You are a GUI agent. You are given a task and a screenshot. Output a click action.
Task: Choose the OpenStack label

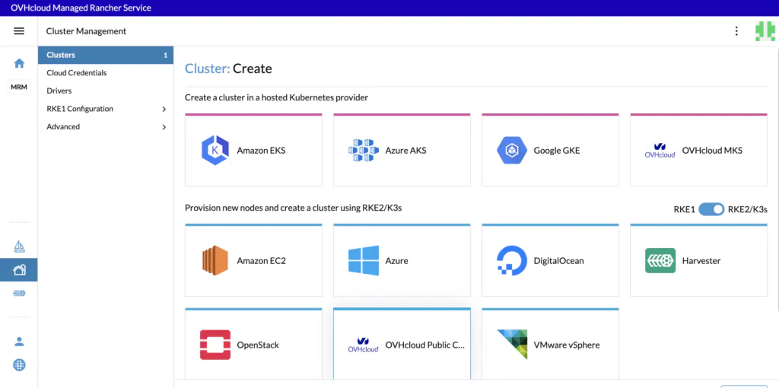tap(258, 345)
